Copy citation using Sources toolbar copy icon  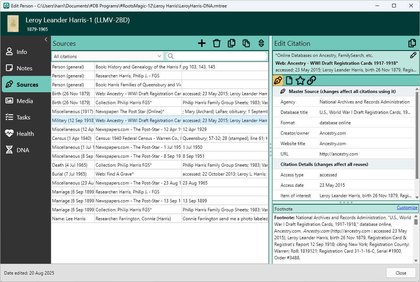point(232,43)
